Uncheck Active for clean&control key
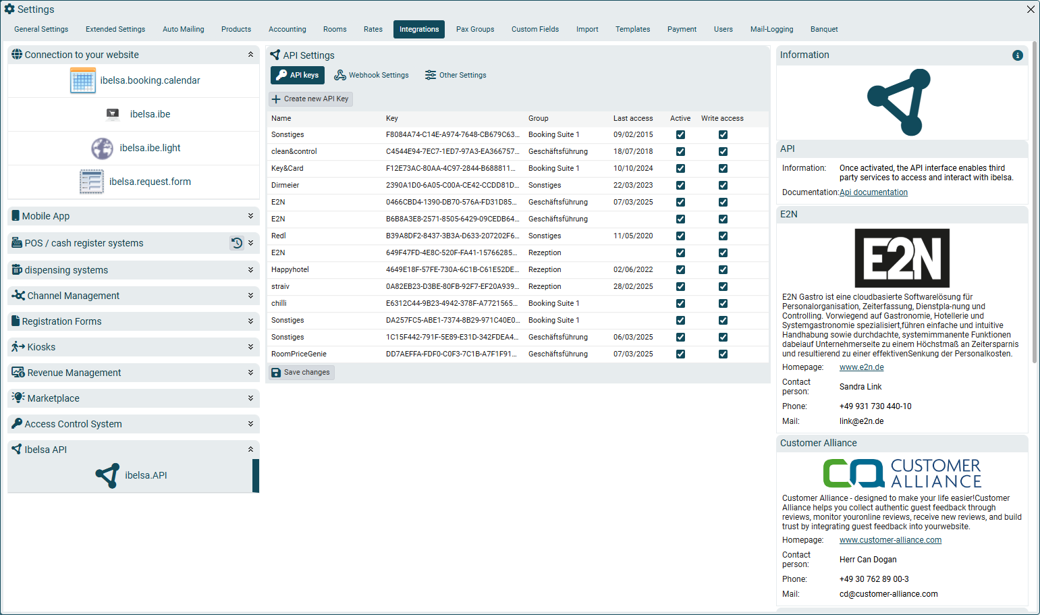Image resolution: width=1040 pixels, height=615 pixels. 680,152
